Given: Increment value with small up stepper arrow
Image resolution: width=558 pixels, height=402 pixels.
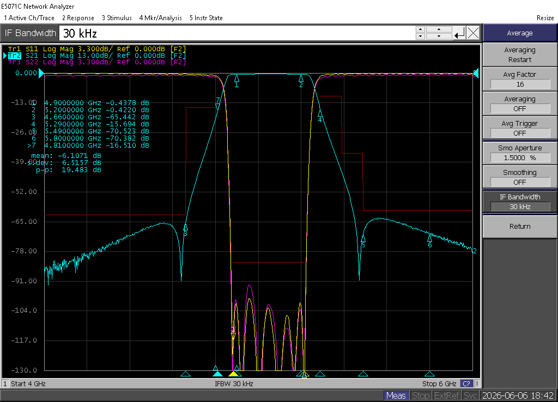Looking at the screenshot, I should pos(420,29).
